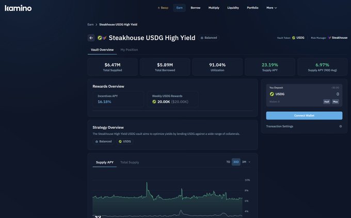The width and height of the screenshot is (351, 218).
Task: Click the Balanced badge next to title
Action: tap(209, 38)
